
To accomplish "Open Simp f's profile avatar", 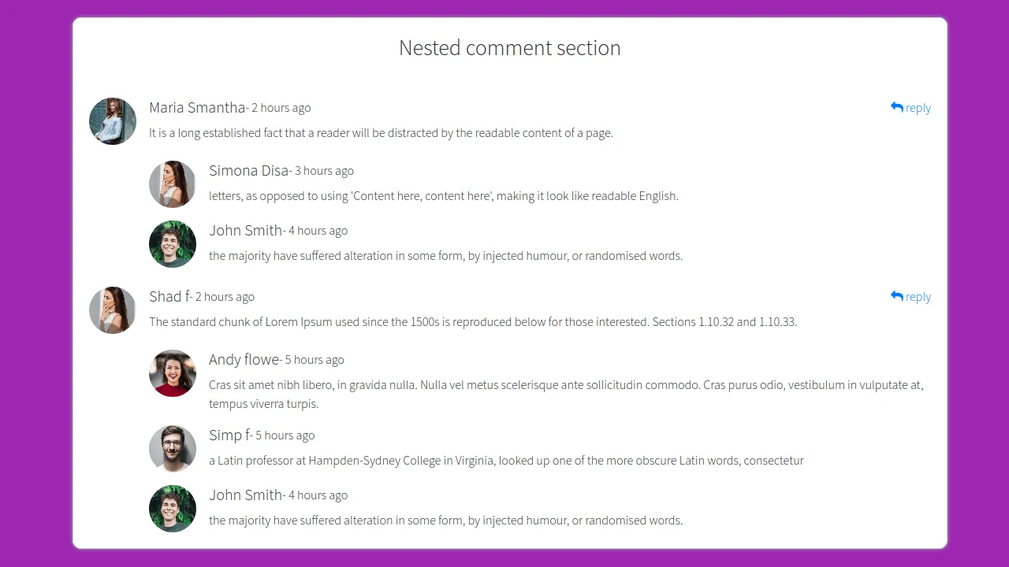I will (172, 448).
